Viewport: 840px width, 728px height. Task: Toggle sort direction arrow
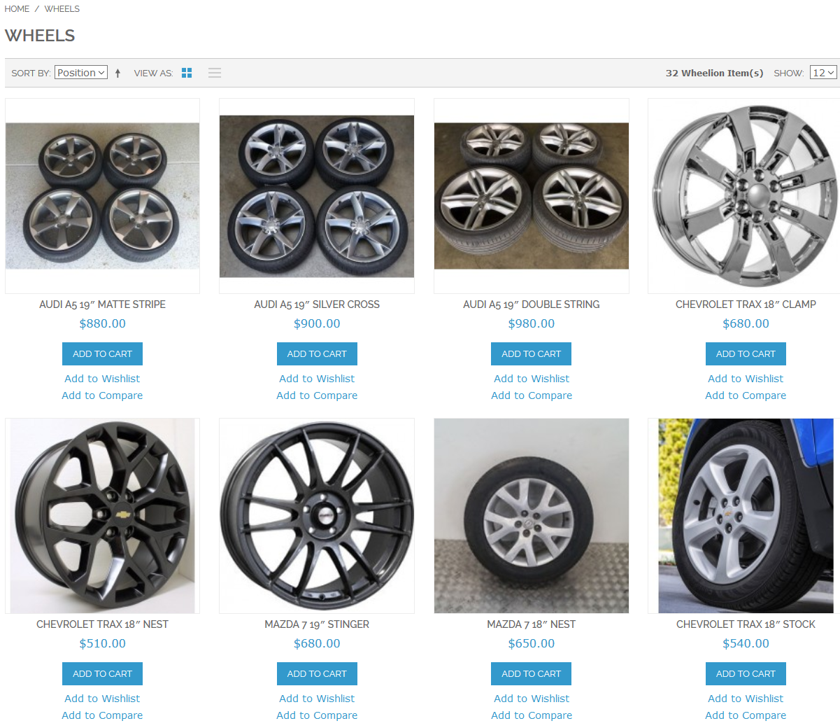tap(118, 73)
